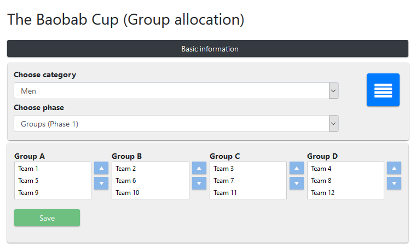This screenshot has width=416, height=247.
Task: Click the blue list menu icon button
Action: pyautogui.click(x=383, y=90)
